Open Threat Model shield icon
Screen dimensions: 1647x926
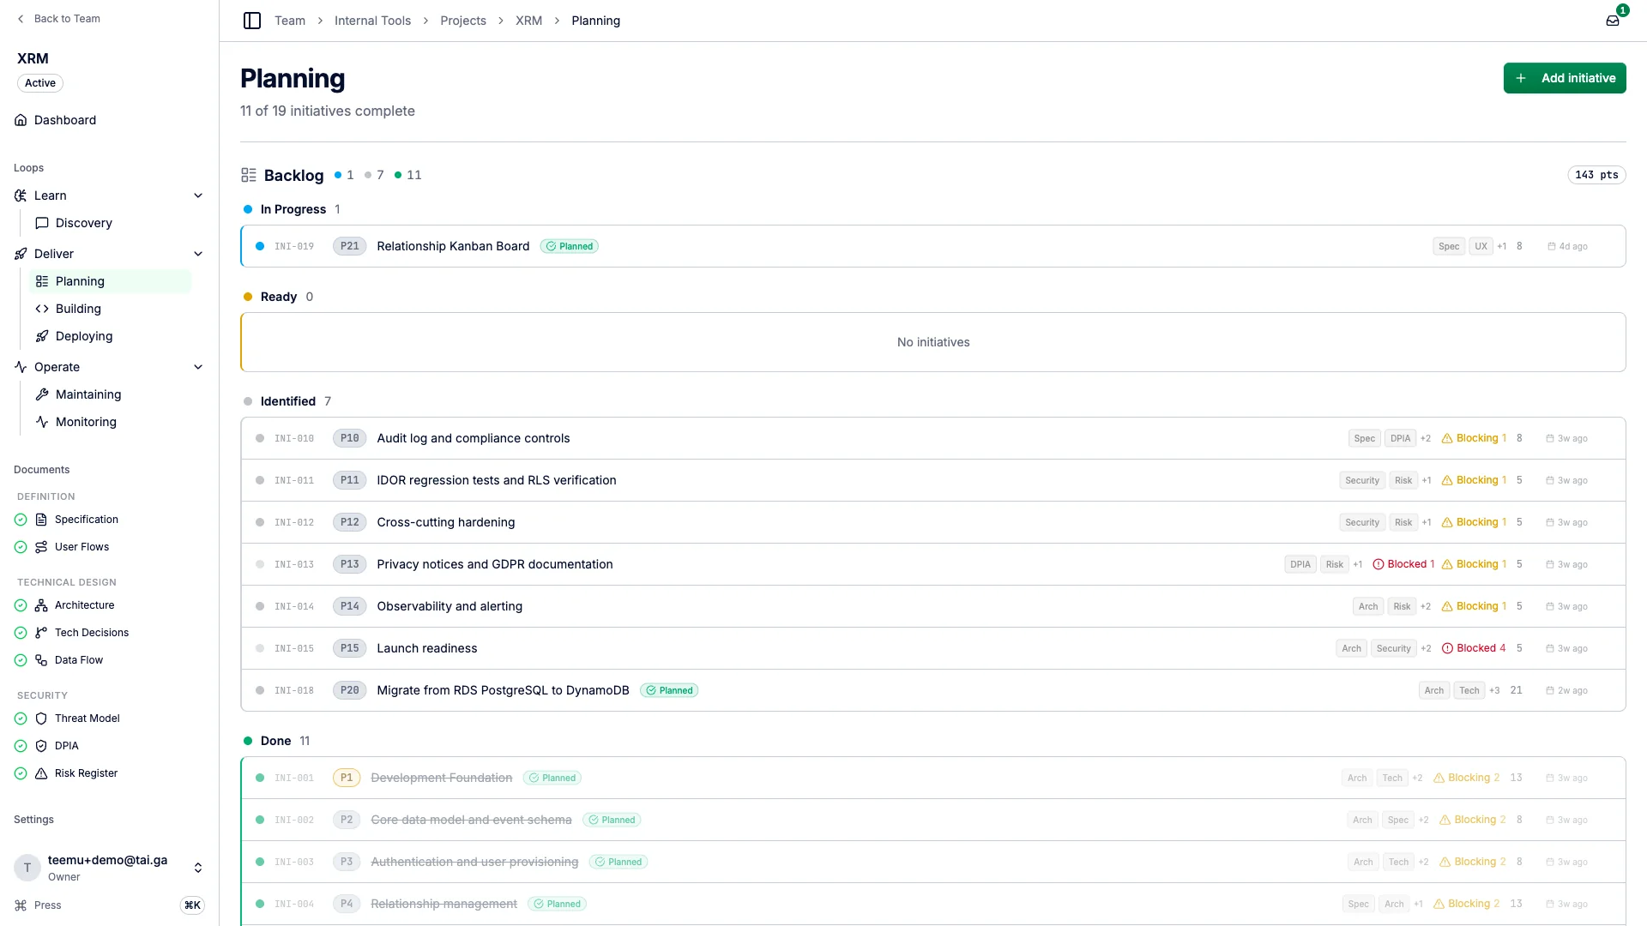click(x=41, y=719)
